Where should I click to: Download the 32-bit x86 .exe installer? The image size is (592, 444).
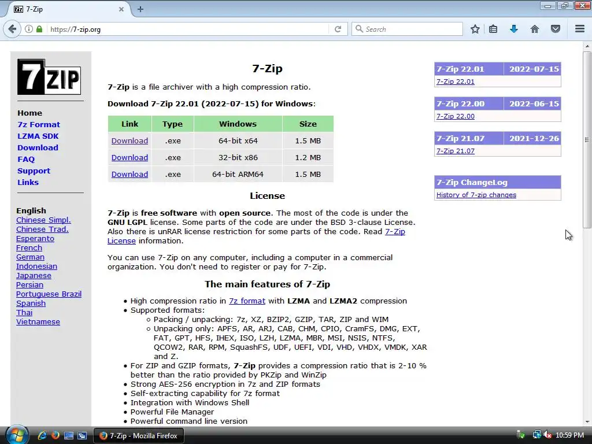point(129,157)
